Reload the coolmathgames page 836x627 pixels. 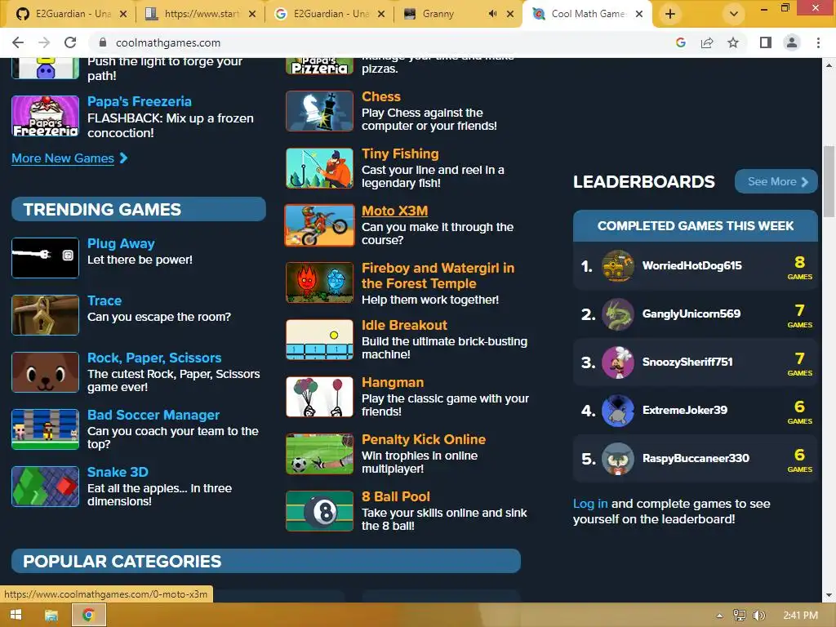coord(70,42)
